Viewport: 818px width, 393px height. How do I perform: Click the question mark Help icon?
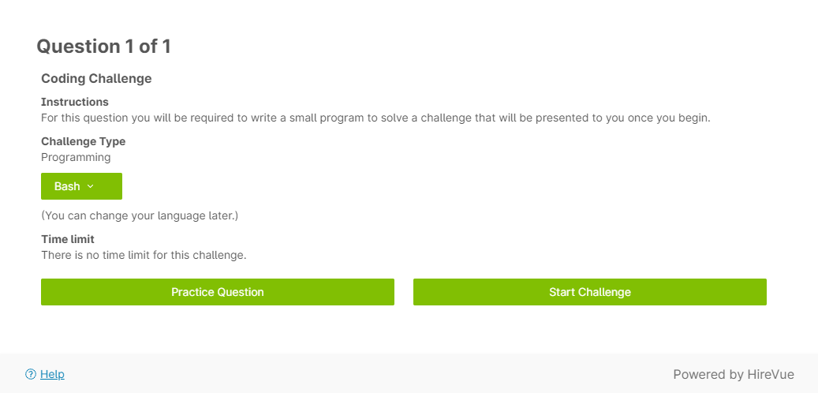pyautogui.click(x=31, y=374)
